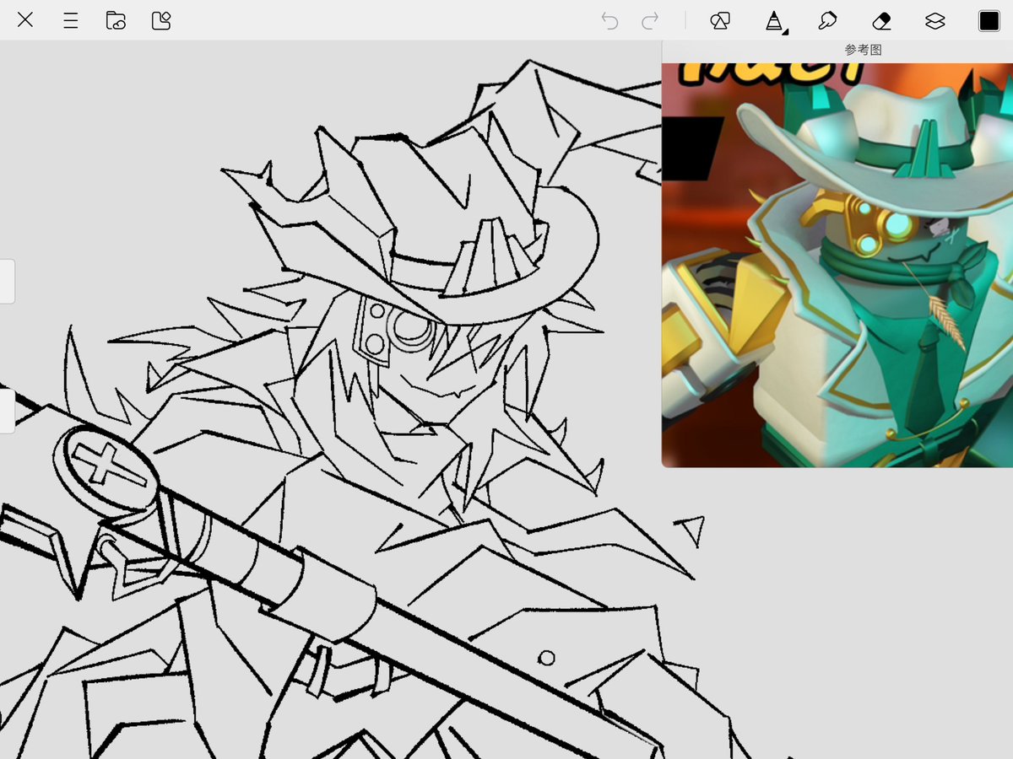This screenshot has height=759, width=1013.
Task: Select the smudge/fill brush tool
Action: [827, 21]
